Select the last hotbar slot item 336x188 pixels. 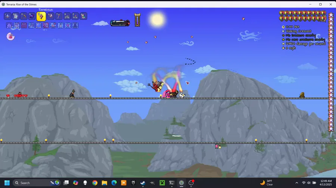pyautogui.click(x=83, y=16)
